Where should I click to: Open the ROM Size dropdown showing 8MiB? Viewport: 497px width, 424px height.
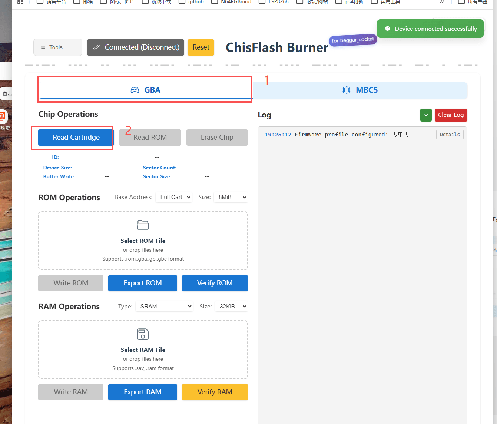coord(231,197)
